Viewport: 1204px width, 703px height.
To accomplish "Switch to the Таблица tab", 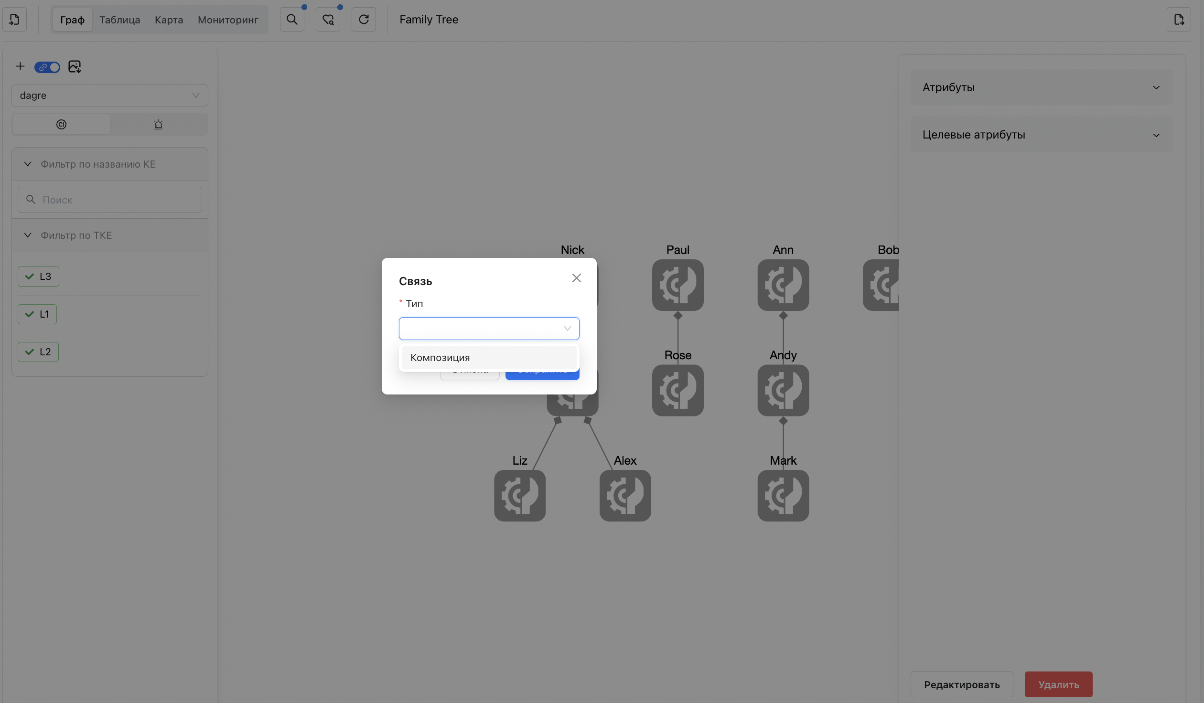I will [120, 20].
